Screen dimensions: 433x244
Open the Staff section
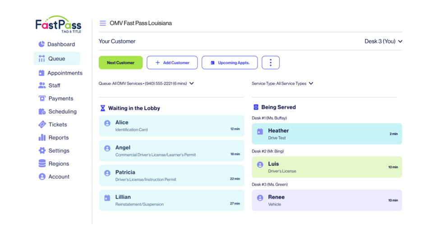[50, 85]
